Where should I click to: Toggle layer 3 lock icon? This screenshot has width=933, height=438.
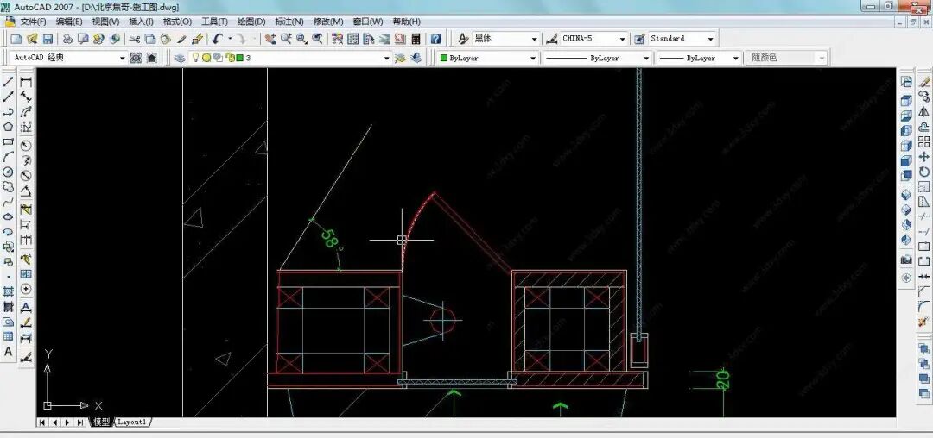click(x=230, y=58)
